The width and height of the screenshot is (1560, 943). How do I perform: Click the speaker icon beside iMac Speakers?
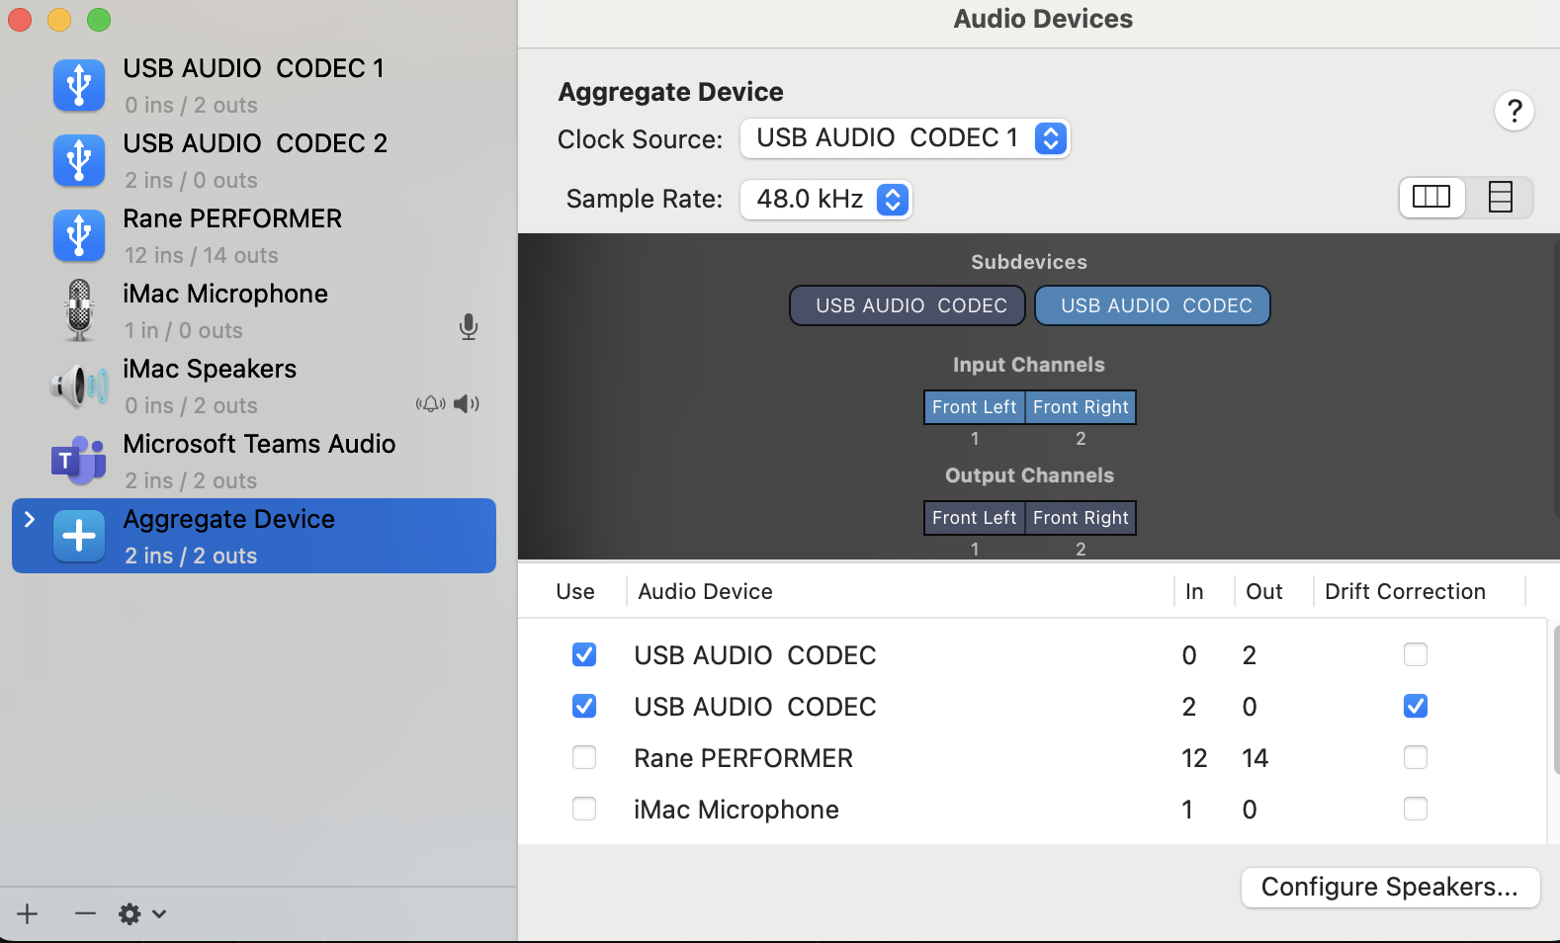(x=79, y=386)
